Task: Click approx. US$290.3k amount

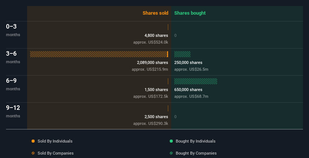Action: 151,123
